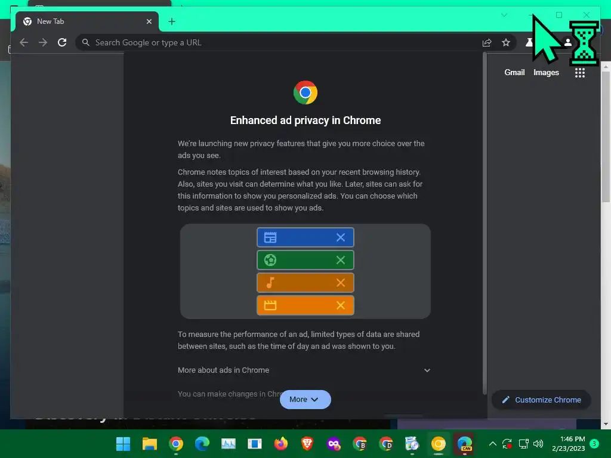Go forward to next page

tap(43, 42)
